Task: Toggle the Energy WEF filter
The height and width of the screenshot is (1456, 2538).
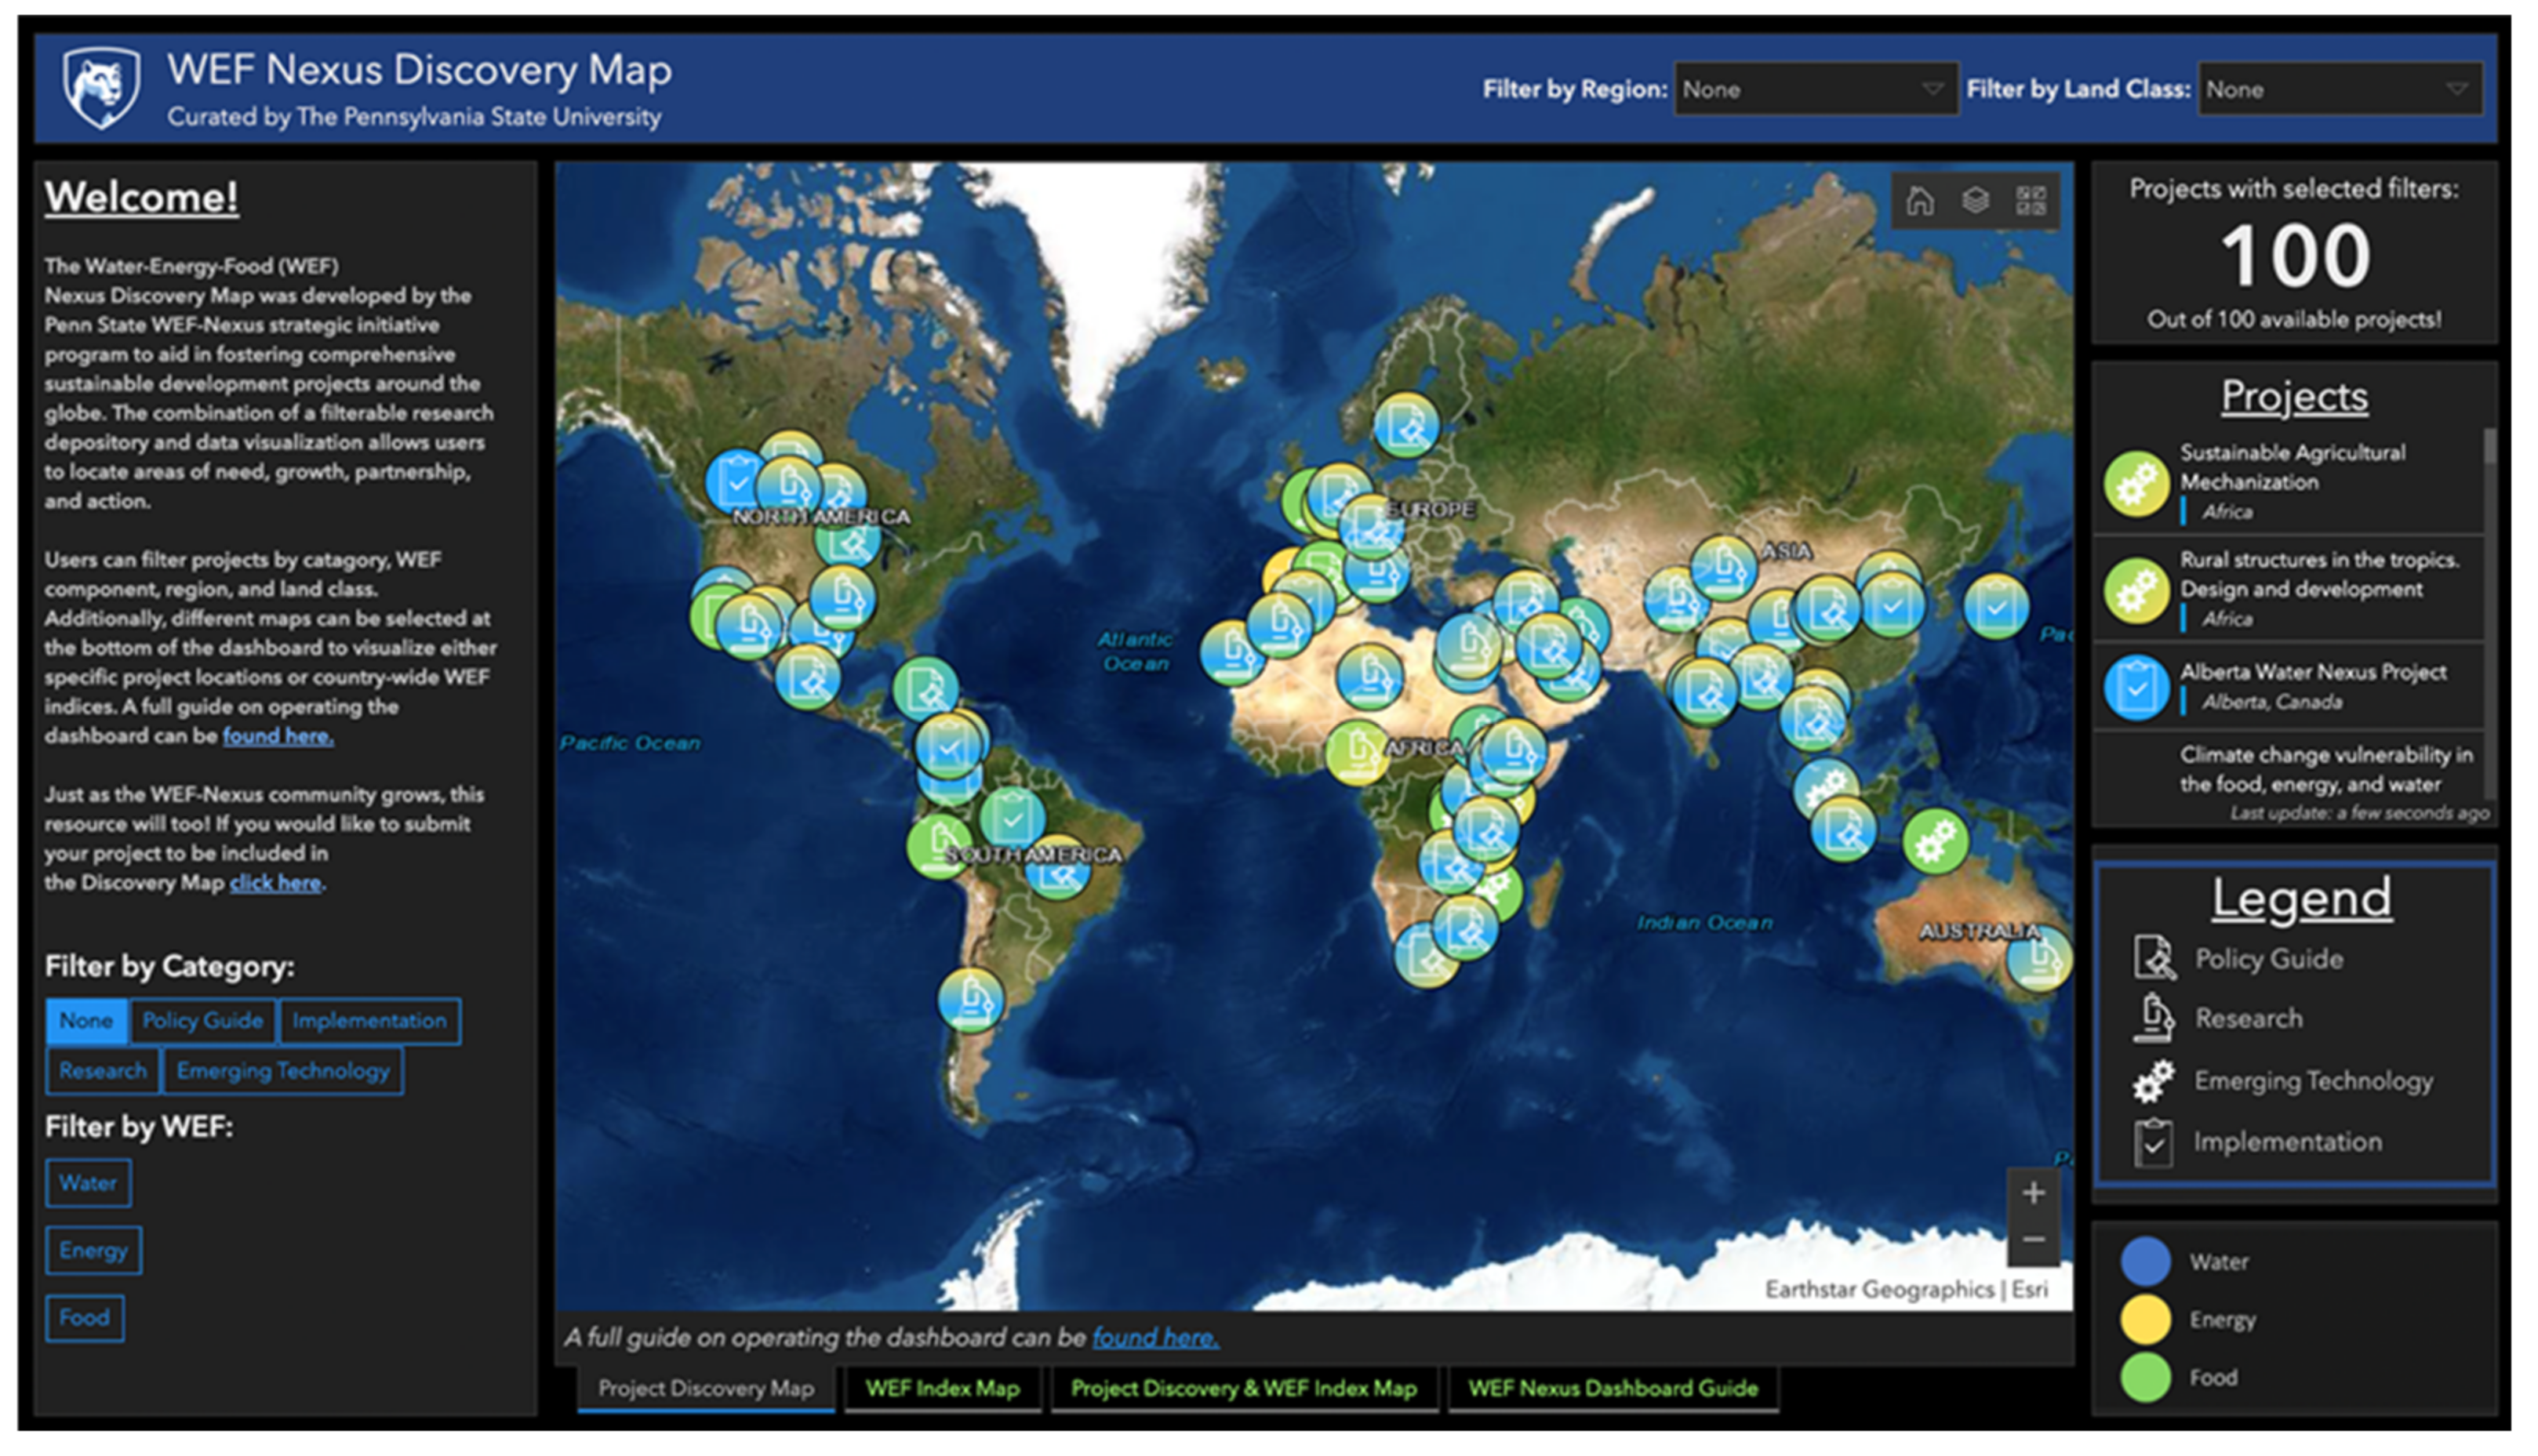Action: (x=93, y=1250)
